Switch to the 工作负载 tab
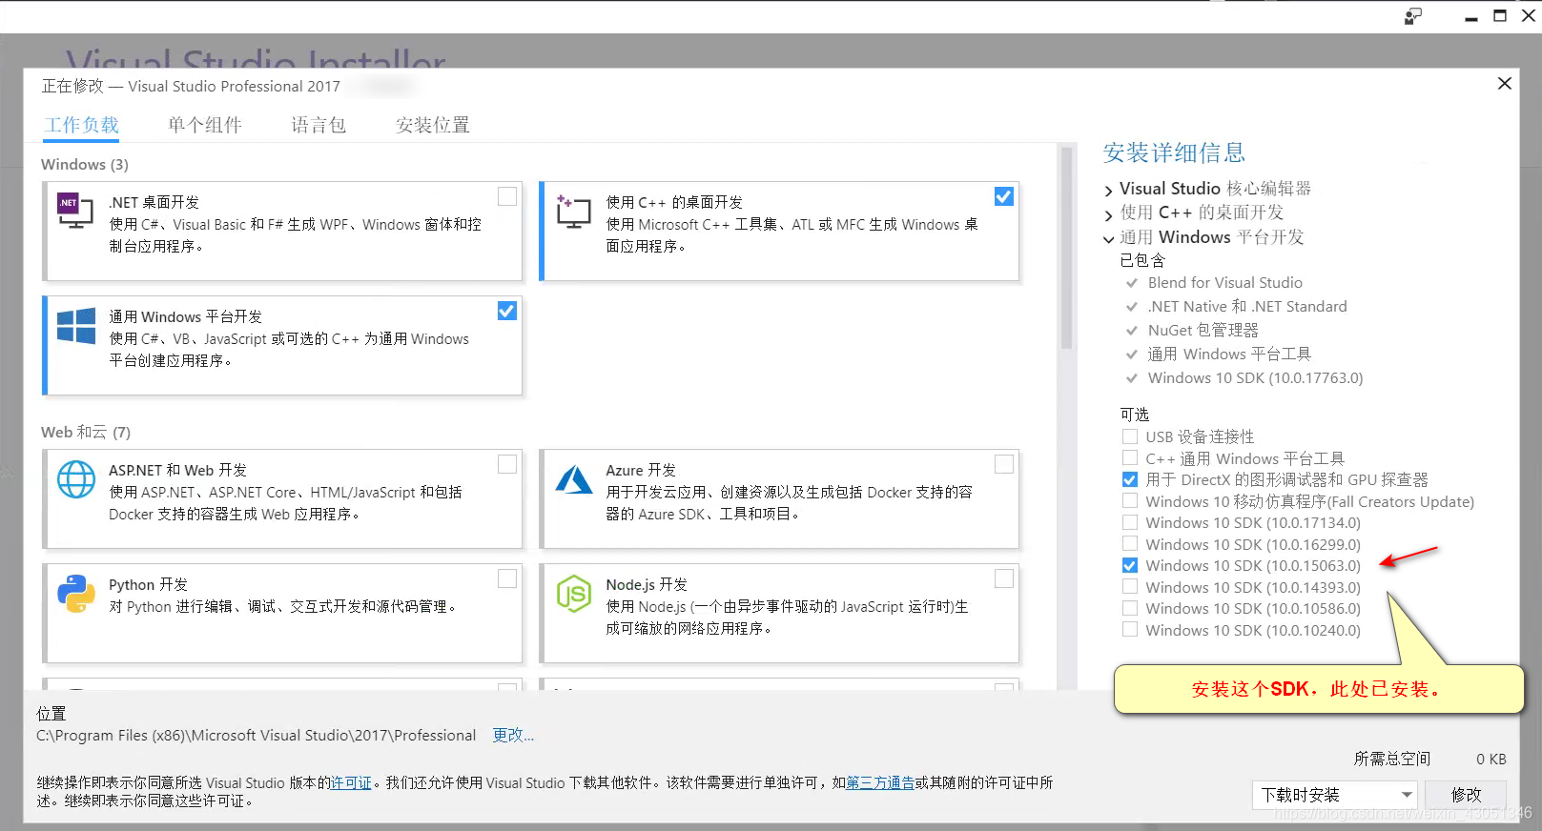 coord(82,125)
